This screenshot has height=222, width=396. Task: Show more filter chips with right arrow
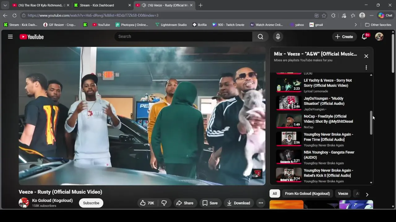(367, 195)
